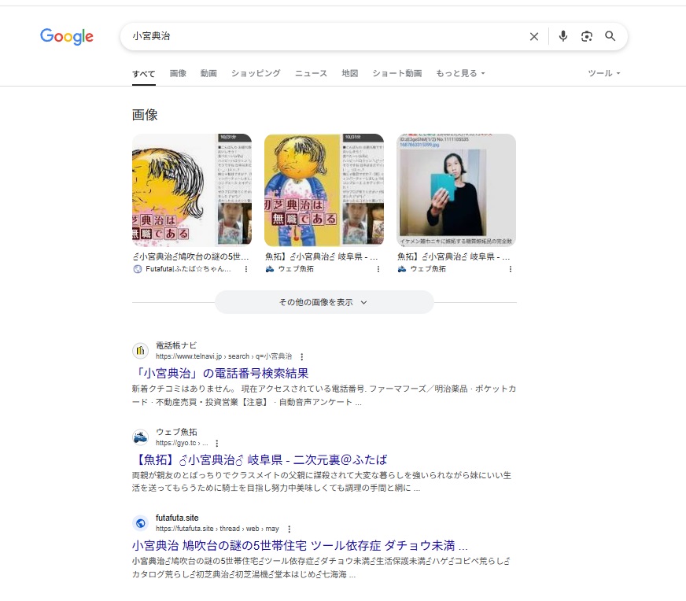Open 「小宮典治」の電話番号検索結果 link
This screenshot has width=686, height=601.
pos(220,373)
